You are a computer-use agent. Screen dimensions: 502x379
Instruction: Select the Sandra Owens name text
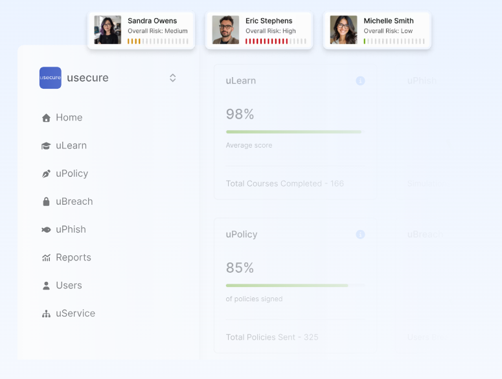point(152,21)
